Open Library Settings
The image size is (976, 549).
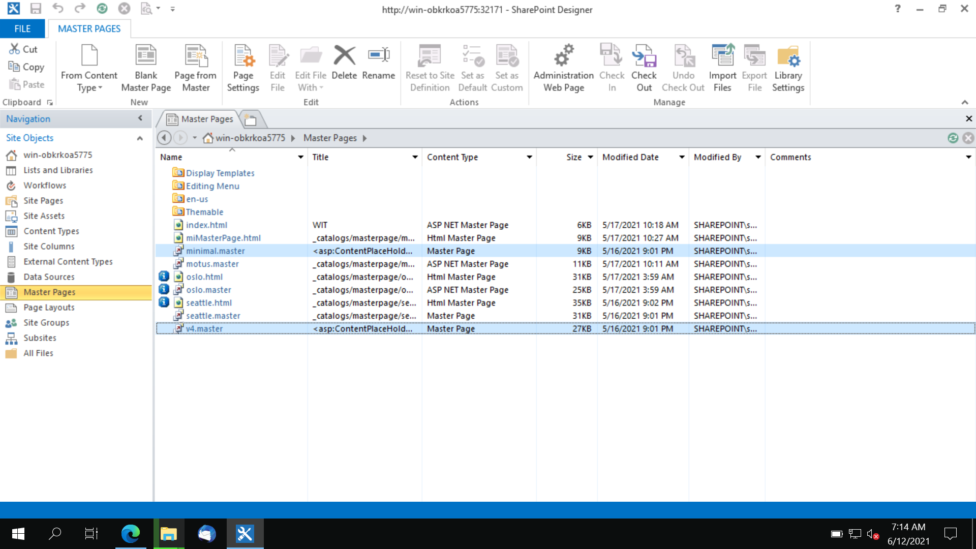pos(788,69)
